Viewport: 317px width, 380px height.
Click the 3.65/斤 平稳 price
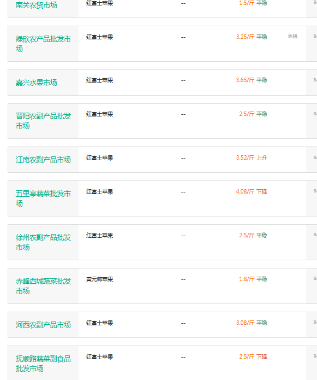[252, 80]
